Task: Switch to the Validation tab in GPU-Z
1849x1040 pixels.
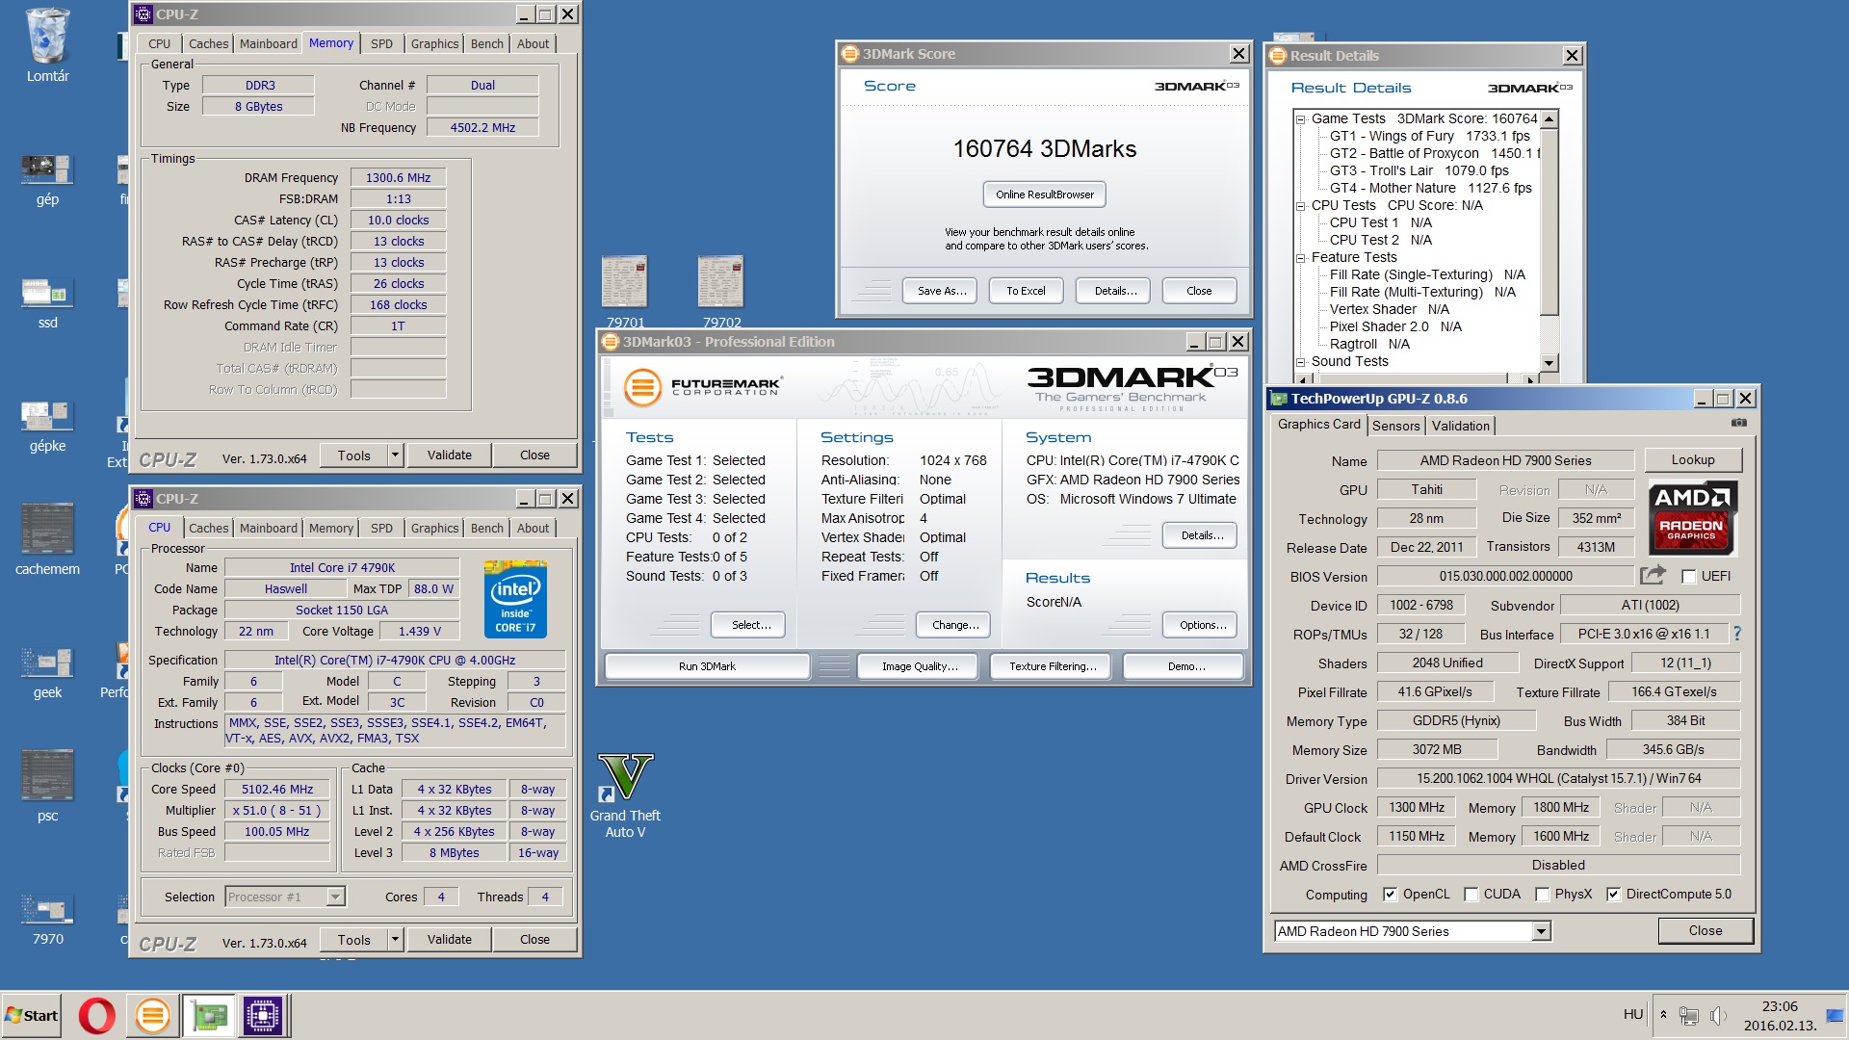Action: (1460, 426)
